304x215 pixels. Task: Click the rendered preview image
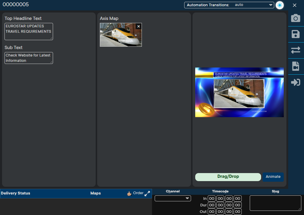[239, 92]
